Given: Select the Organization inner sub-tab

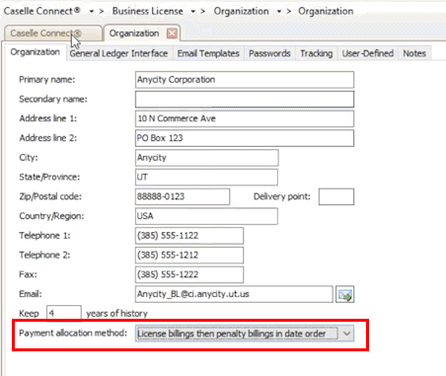Looking at the screenshot, I should 35,52.
